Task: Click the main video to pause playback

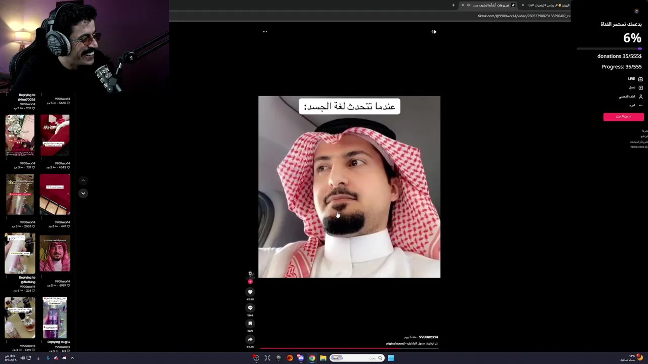Action: [349, 187]
